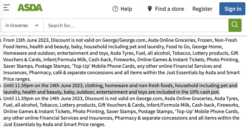Click the 'Vouchers & Cards, Infant/Formula Milk' line
This screenshot has height=128, width=247.
point(121,60)
